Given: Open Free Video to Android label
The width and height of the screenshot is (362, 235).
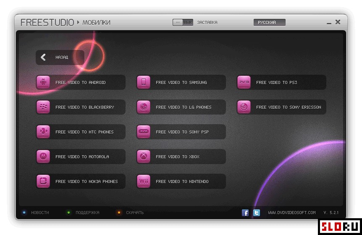Looking at the screenshot, I should [81, 82].
